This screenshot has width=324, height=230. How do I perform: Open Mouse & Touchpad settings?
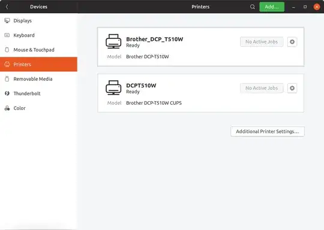click(38, 50)
